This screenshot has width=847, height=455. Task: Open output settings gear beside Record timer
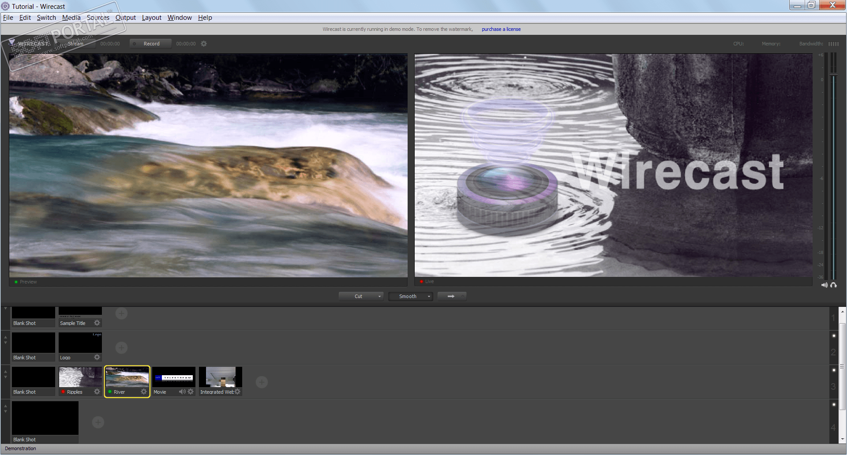[204, 44]
